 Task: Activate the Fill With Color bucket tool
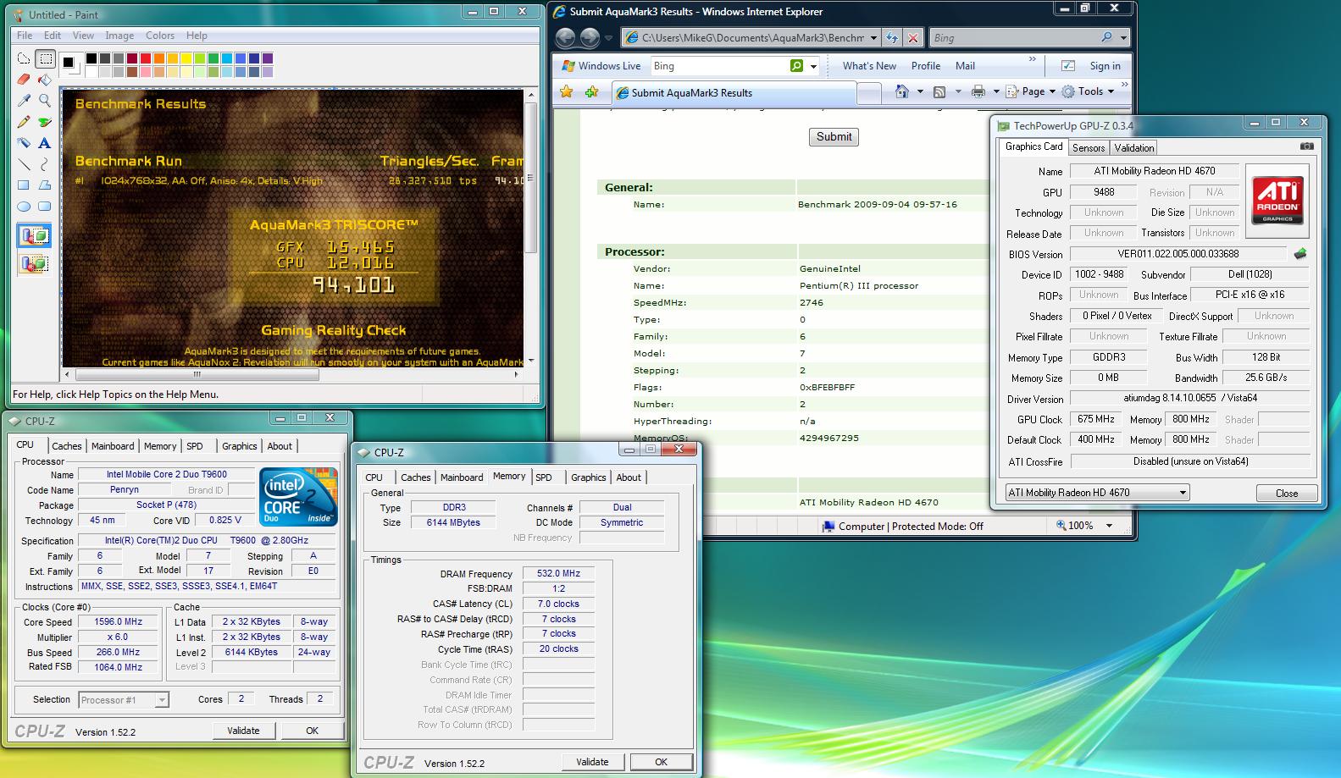(x=45, y=80)
